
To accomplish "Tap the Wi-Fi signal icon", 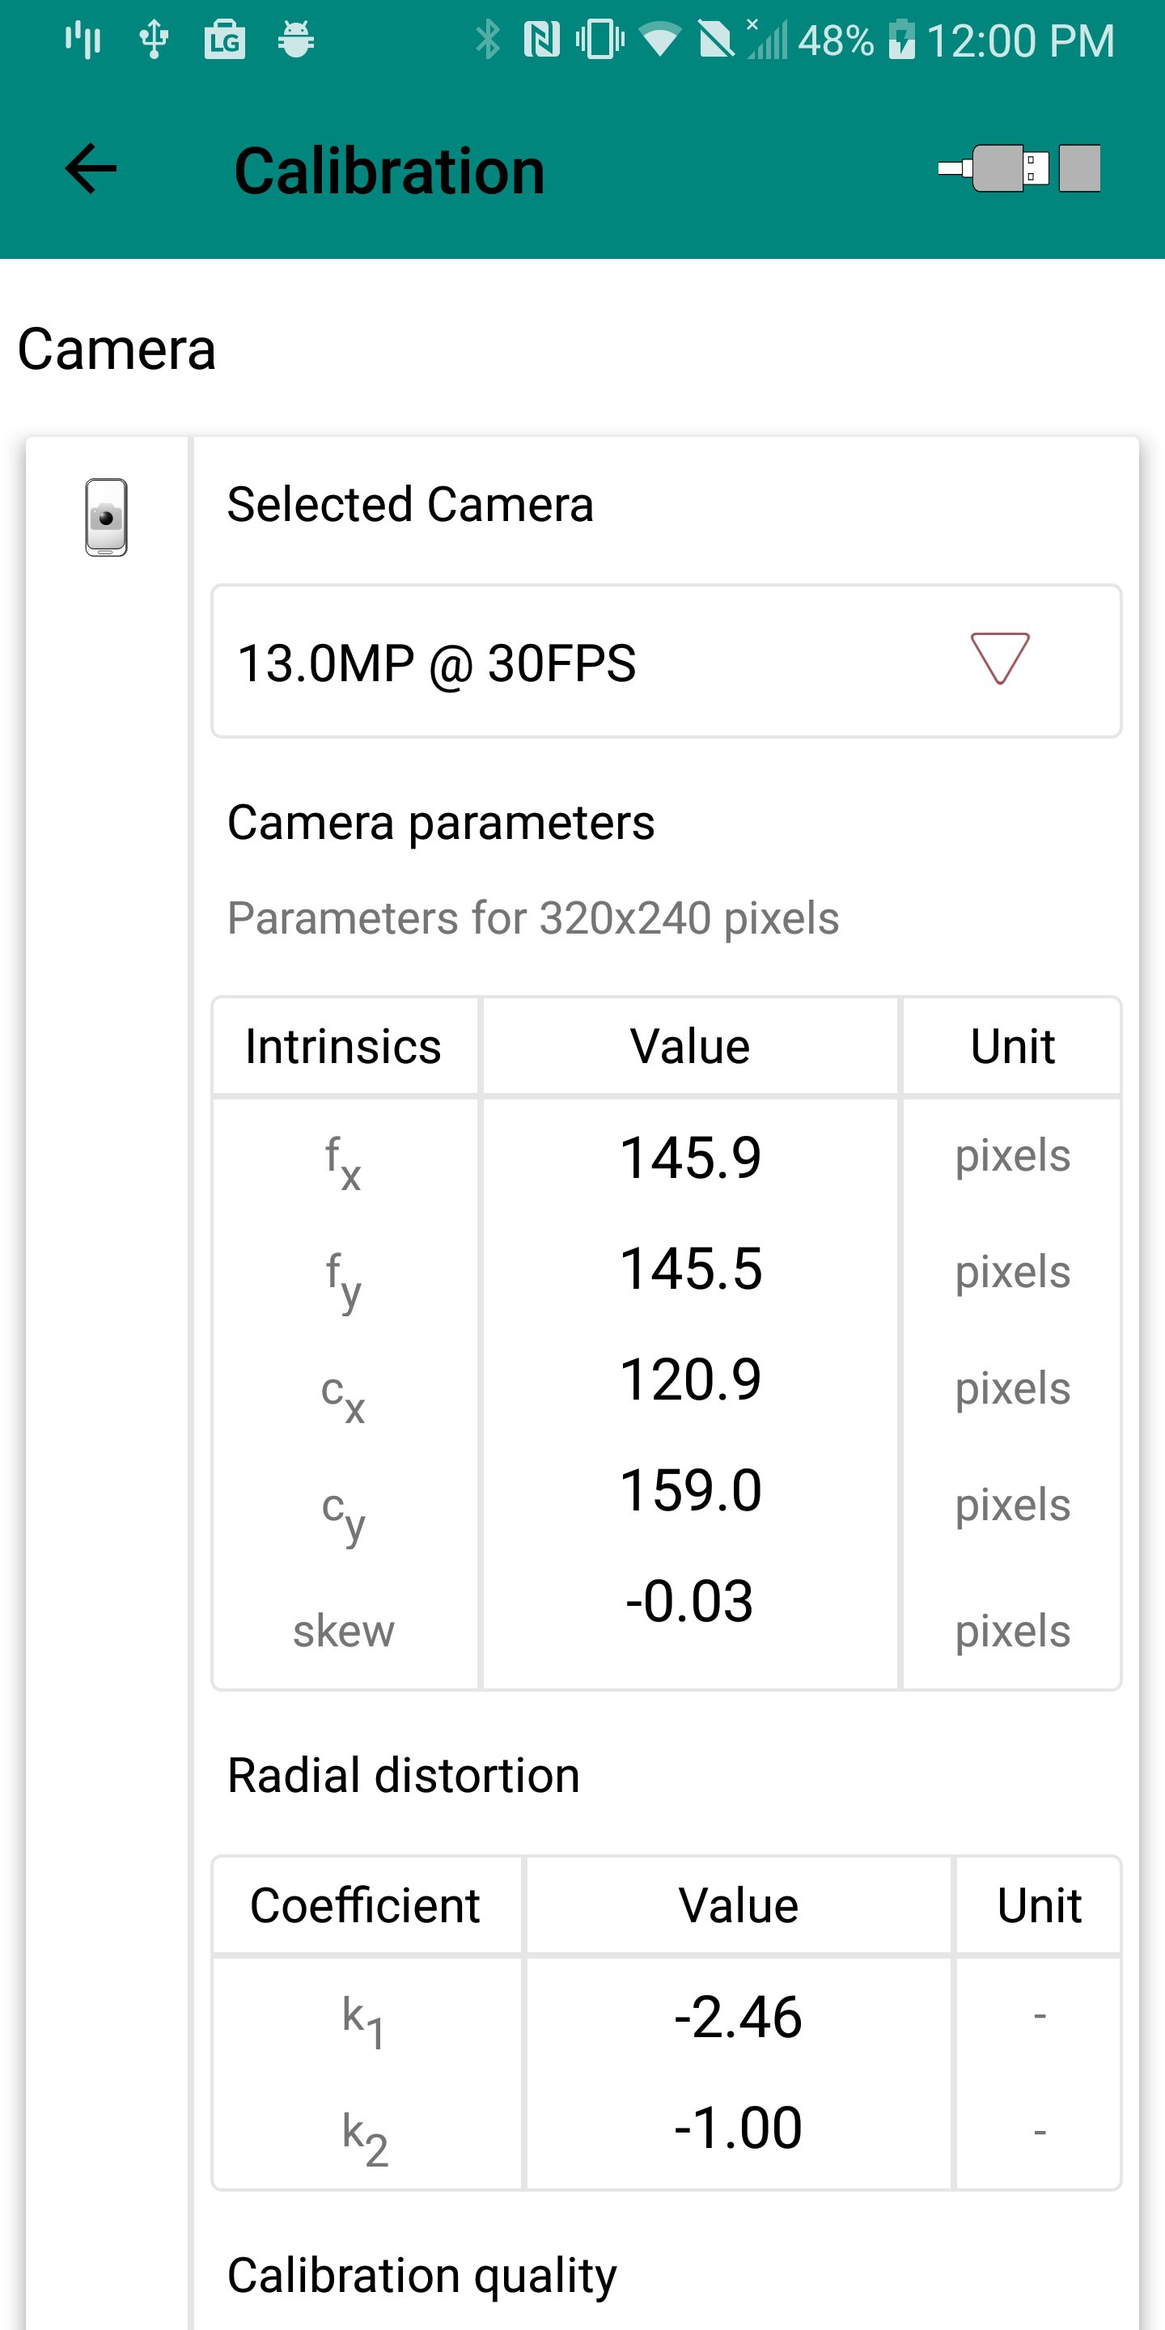I will pos(659,40).
